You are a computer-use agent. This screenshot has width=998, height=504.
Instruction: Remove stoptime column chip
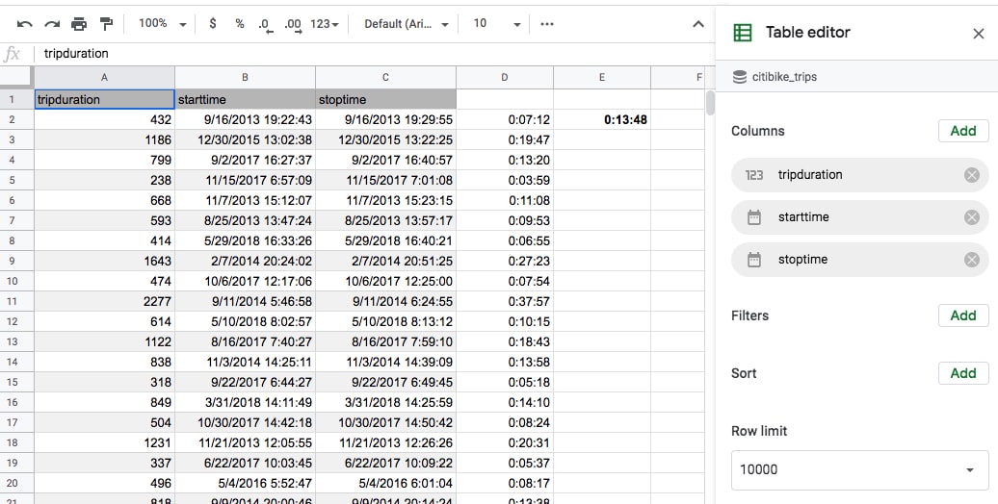click(971, 260)
